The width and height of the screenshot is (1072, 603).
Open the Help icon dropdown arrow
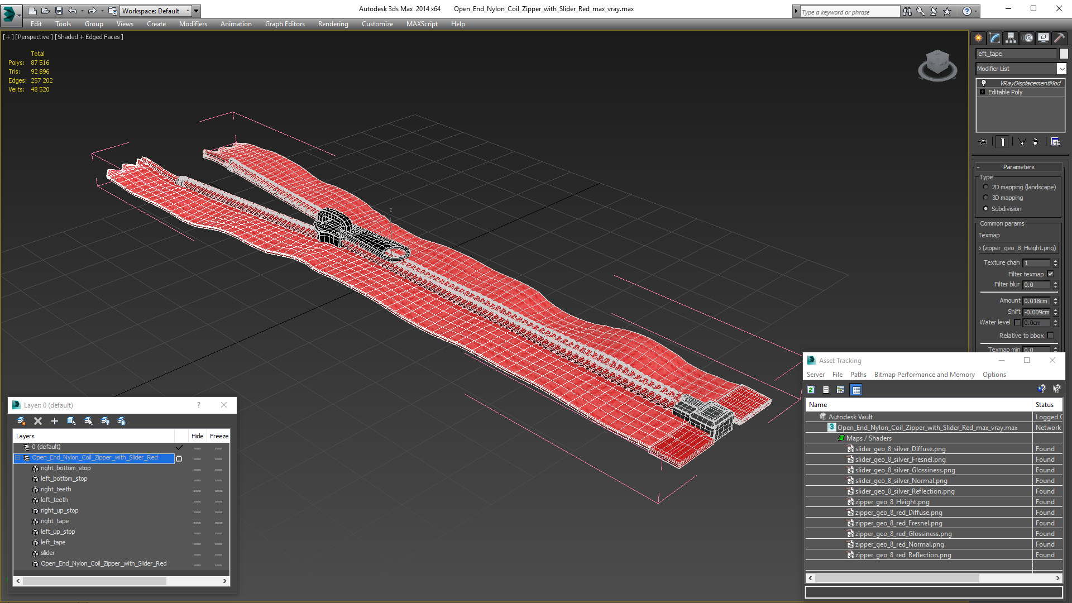click(976, 11)
